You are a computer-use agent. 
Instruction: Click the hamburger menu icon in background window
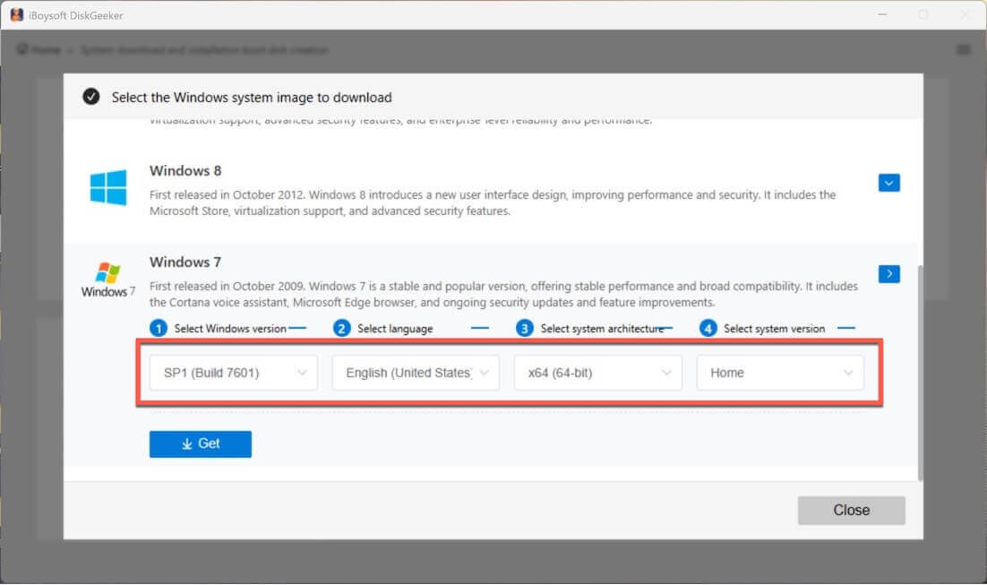click(963, 50)
